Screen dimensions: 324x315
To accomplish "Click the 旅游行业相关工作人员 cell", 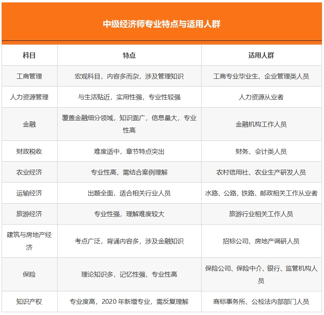I will 261,214.
